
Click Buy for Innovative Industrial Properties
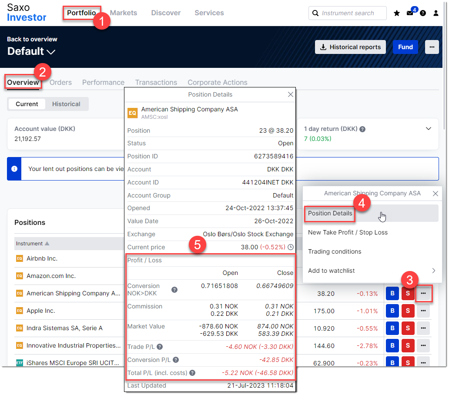tap(392, 346)
